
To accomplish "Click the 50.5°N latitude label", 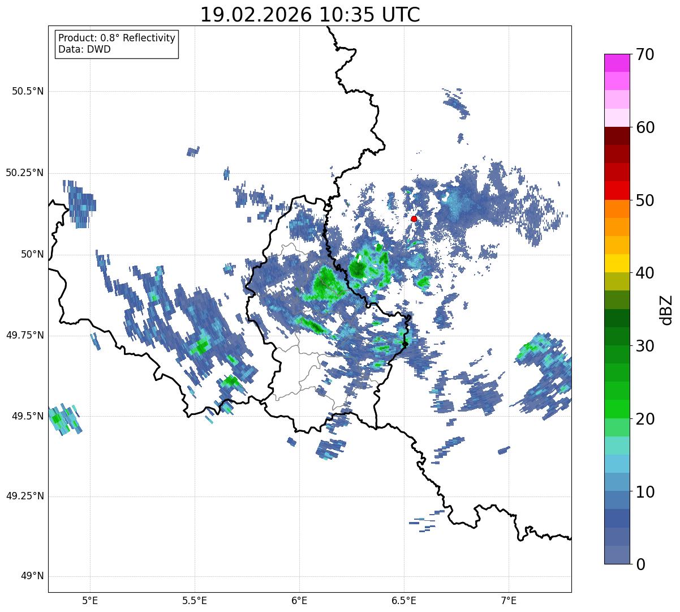I will click(x=28, y=91).
